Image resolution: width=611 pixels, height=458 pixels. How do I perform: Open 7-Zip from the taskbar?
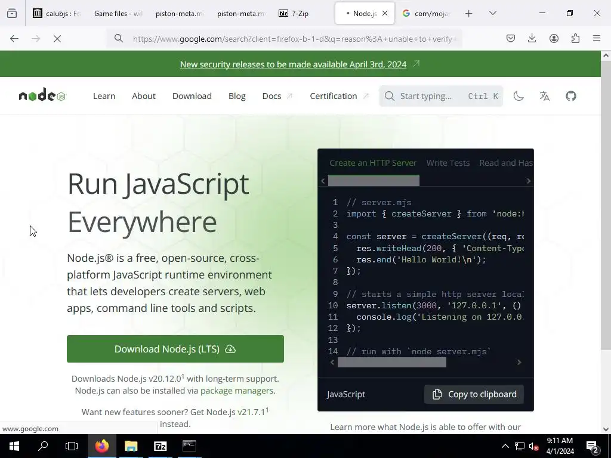[160, 446]
